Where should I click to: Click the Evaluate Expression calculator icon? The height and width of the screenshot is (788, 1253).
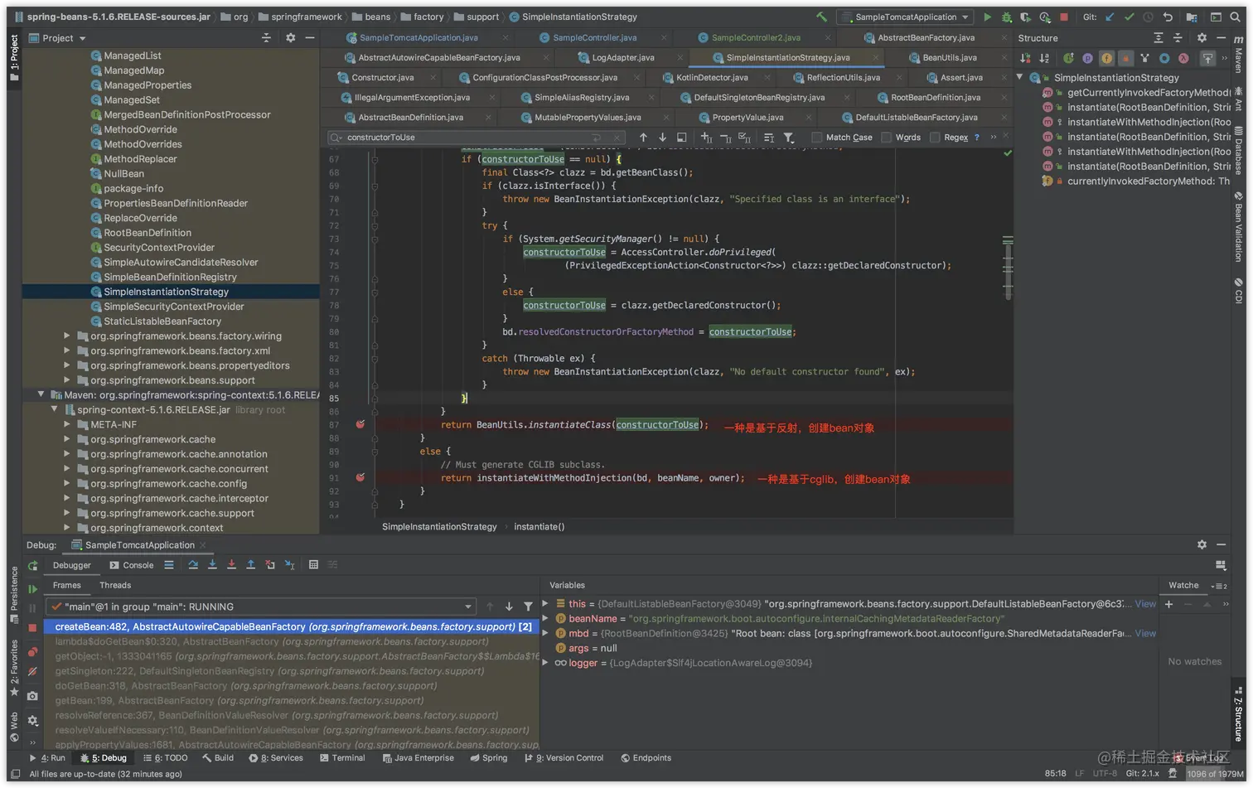point(313,565)
